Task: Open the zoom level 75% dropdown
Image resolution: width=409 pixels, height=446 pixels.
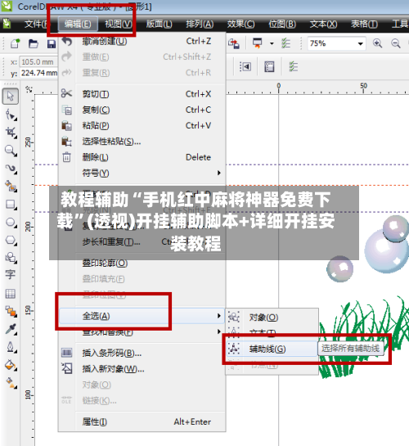Action: (360, 44)
